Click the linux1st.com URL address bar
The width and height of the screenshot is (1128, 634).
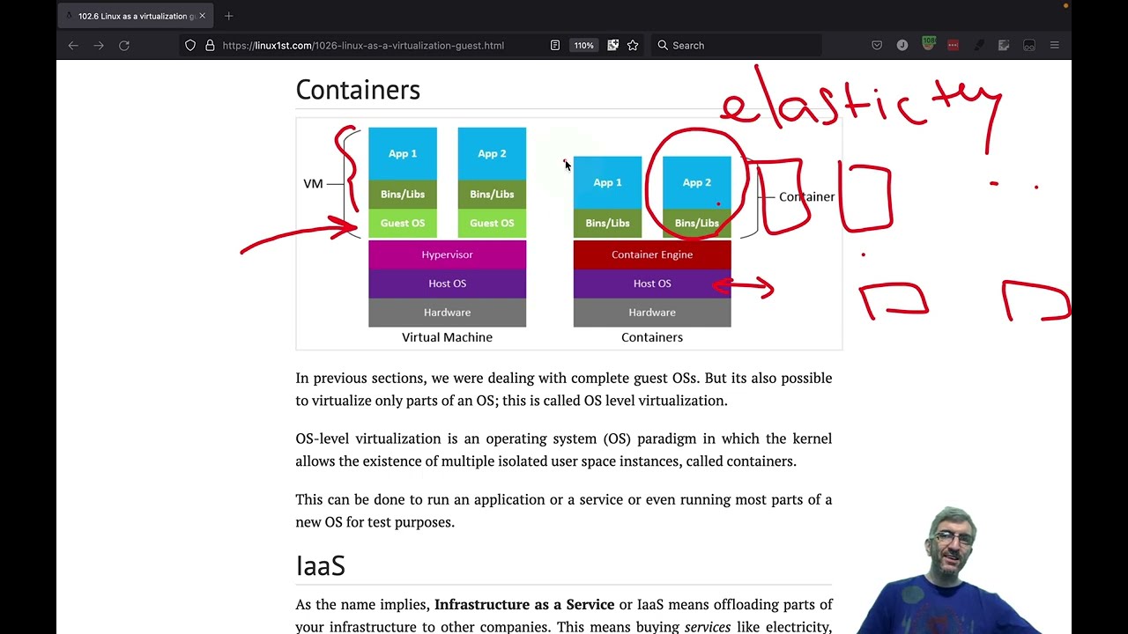pos(363,45)
